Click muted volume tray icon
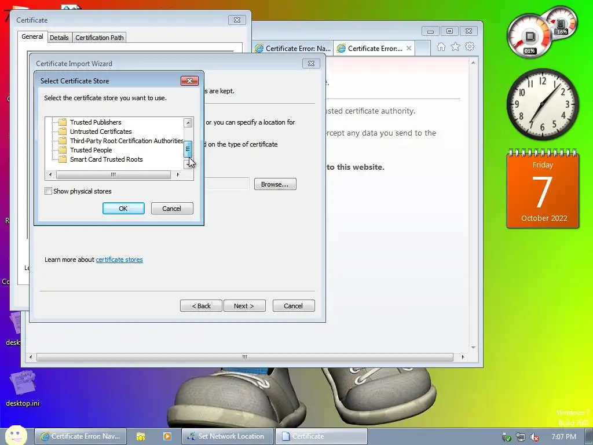This screenshot has width=593, height=445. 535,437
